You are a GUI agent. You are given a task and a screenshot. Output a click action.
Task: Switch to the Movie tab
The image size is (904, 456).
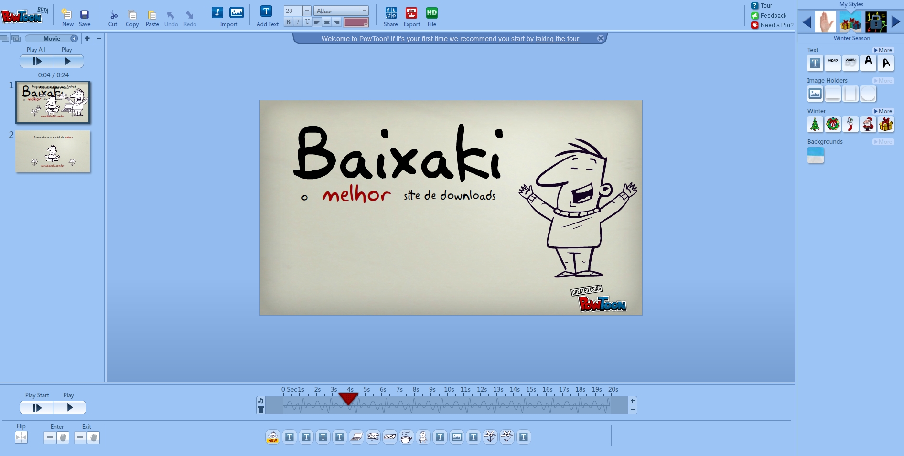[x=52, y=39]
